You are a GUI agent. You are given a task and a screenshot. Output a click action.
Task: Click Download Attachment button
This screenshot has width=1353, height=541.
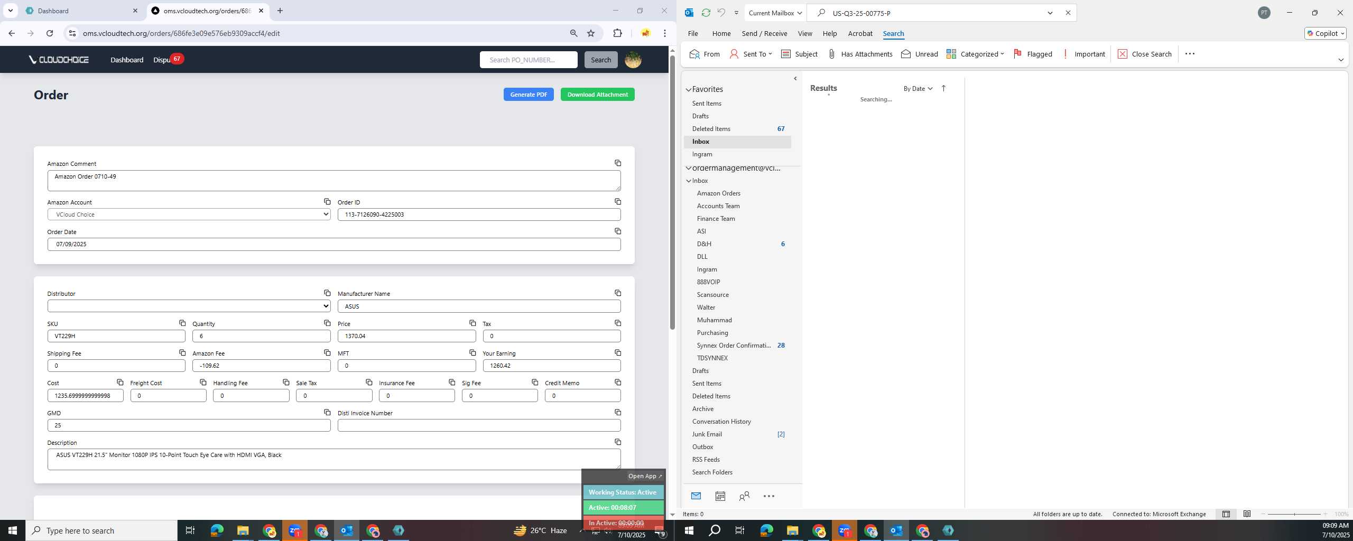[x=597, y=95]
